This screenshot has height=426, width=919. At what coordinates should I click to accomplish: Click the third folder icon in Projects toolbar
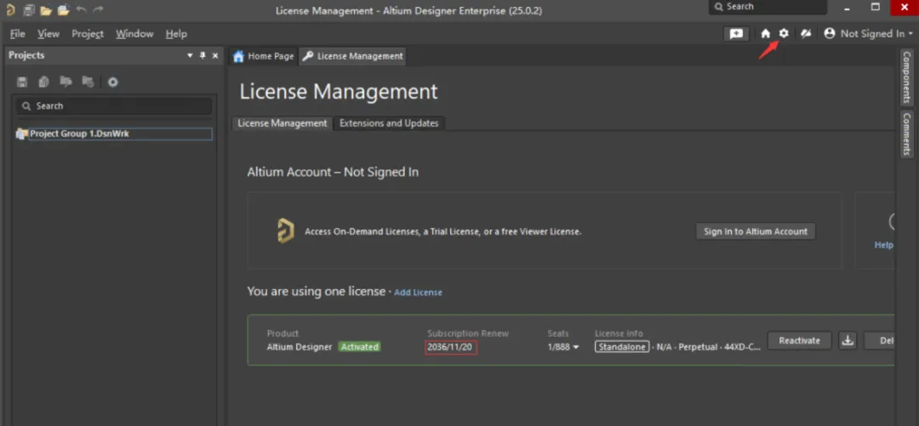click(x=66, y=82)
